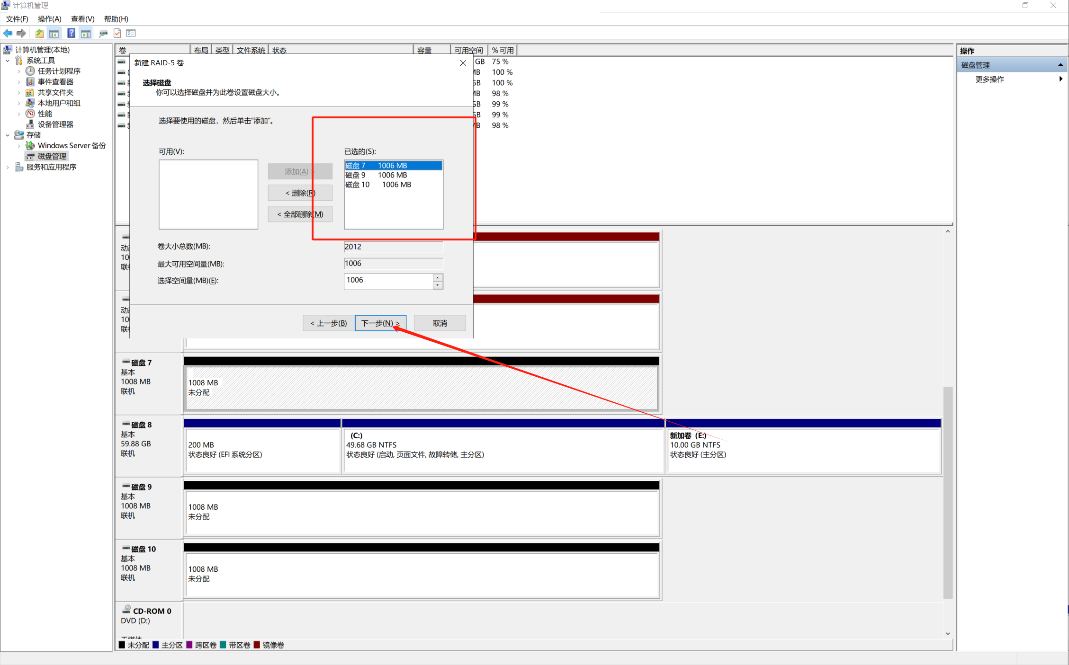Click the blue Back arrow toolbar icon

click(8, 33)
